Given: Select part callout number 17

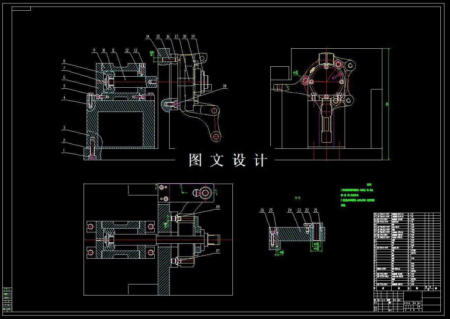Looking at the screenshot, I should [176, 36].
